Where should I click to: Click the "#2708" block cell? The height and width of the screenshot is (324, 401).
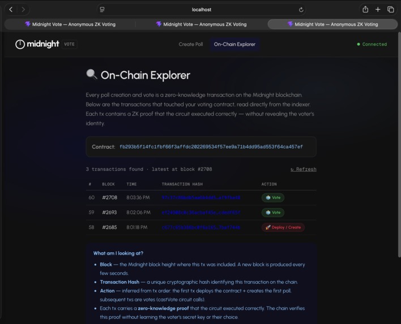(109, 197)
